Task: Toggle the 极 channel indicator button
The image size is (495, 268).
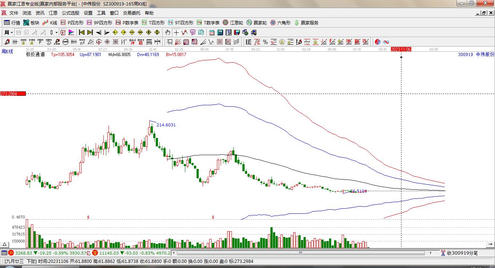Action: pyautogui.click(x=63, y=32)
